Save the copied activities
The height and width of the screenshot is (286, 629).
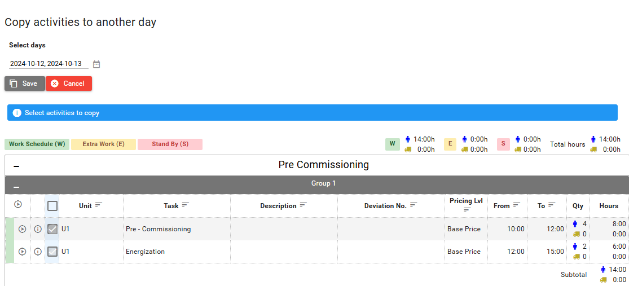point(24,83)
